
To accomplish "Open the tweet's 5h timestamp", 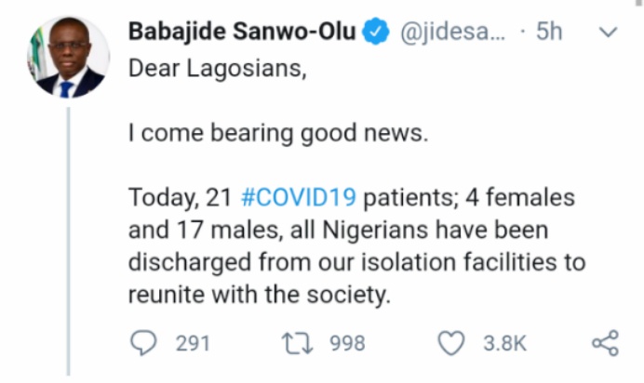I will pos(549,33).
